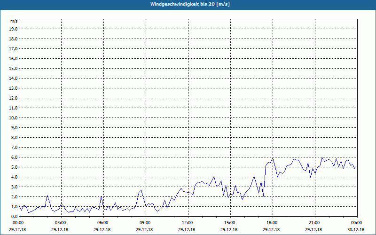Click the 15,0 y-axis label
Image resolution: width=376 pixels, height=235 pixels.
pos(14,69)
